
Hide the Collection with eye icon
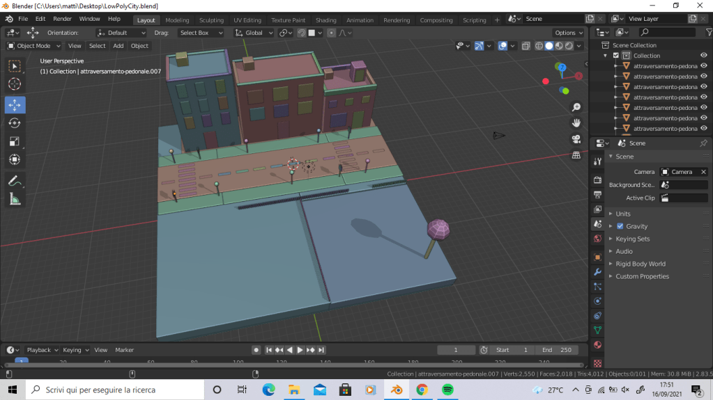(703, 56)
